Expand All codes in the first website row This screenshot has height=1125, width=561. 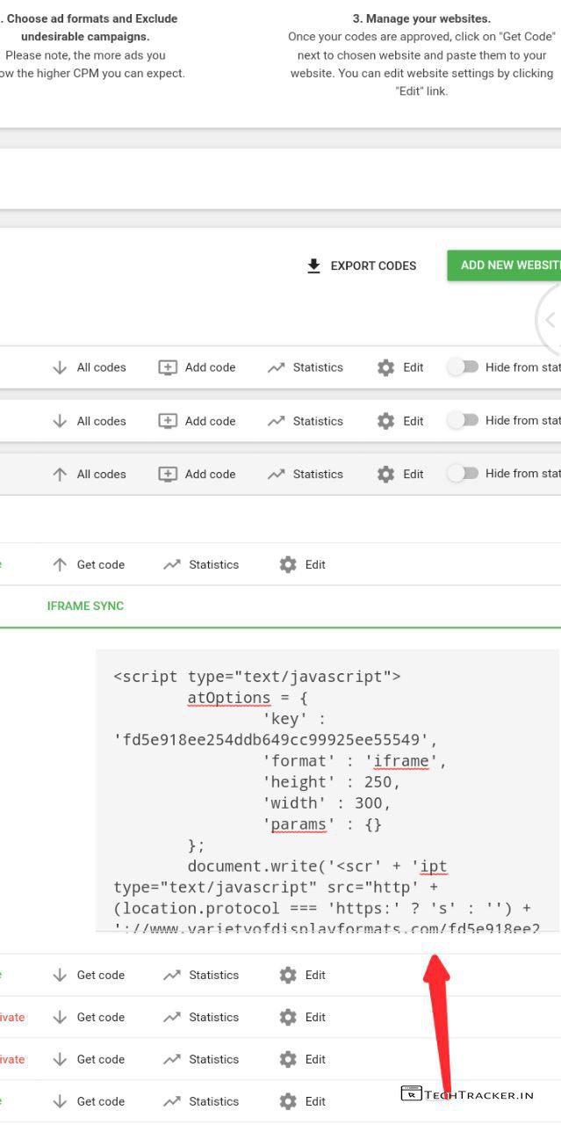[x=90, y=367]
